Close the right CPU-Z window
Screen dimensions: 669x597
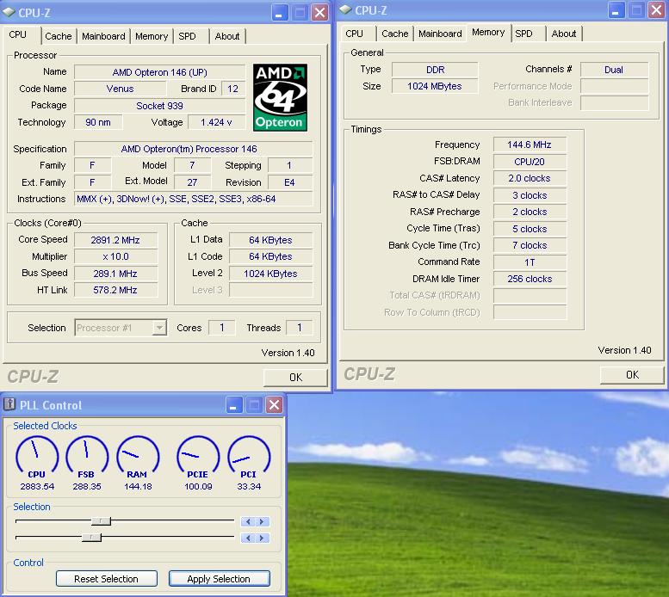click(656, 10)
